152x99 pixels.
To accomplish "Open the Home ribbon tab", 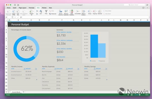I will (x=9, y=8).
